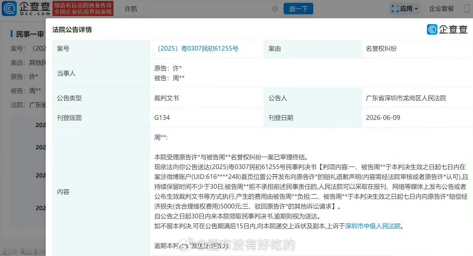Click the 被告：周** party line in dialog
This screenshot has width=473, height=256.
[169, 78]
